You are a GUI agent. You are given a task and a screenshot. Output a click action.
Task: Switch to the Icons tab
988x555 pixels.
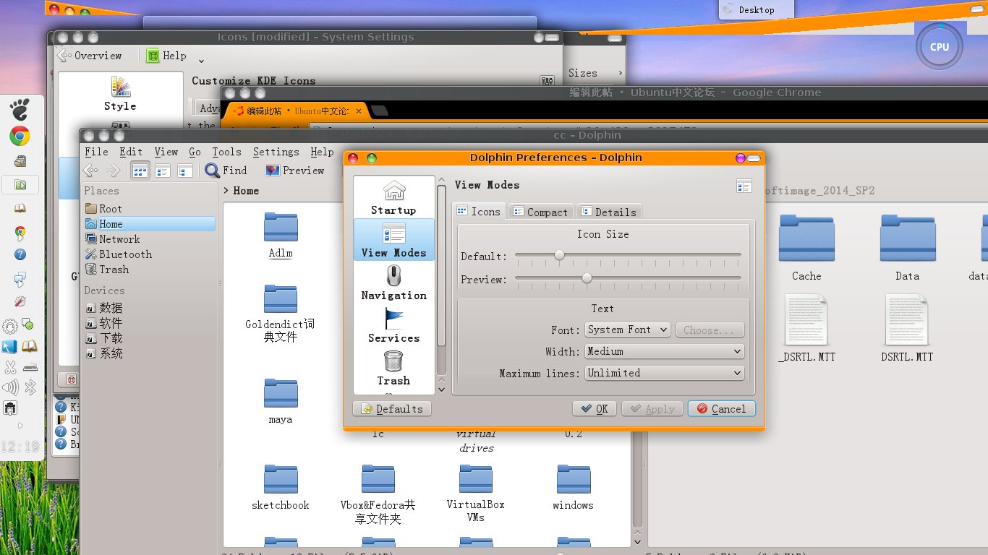point(478,211)
